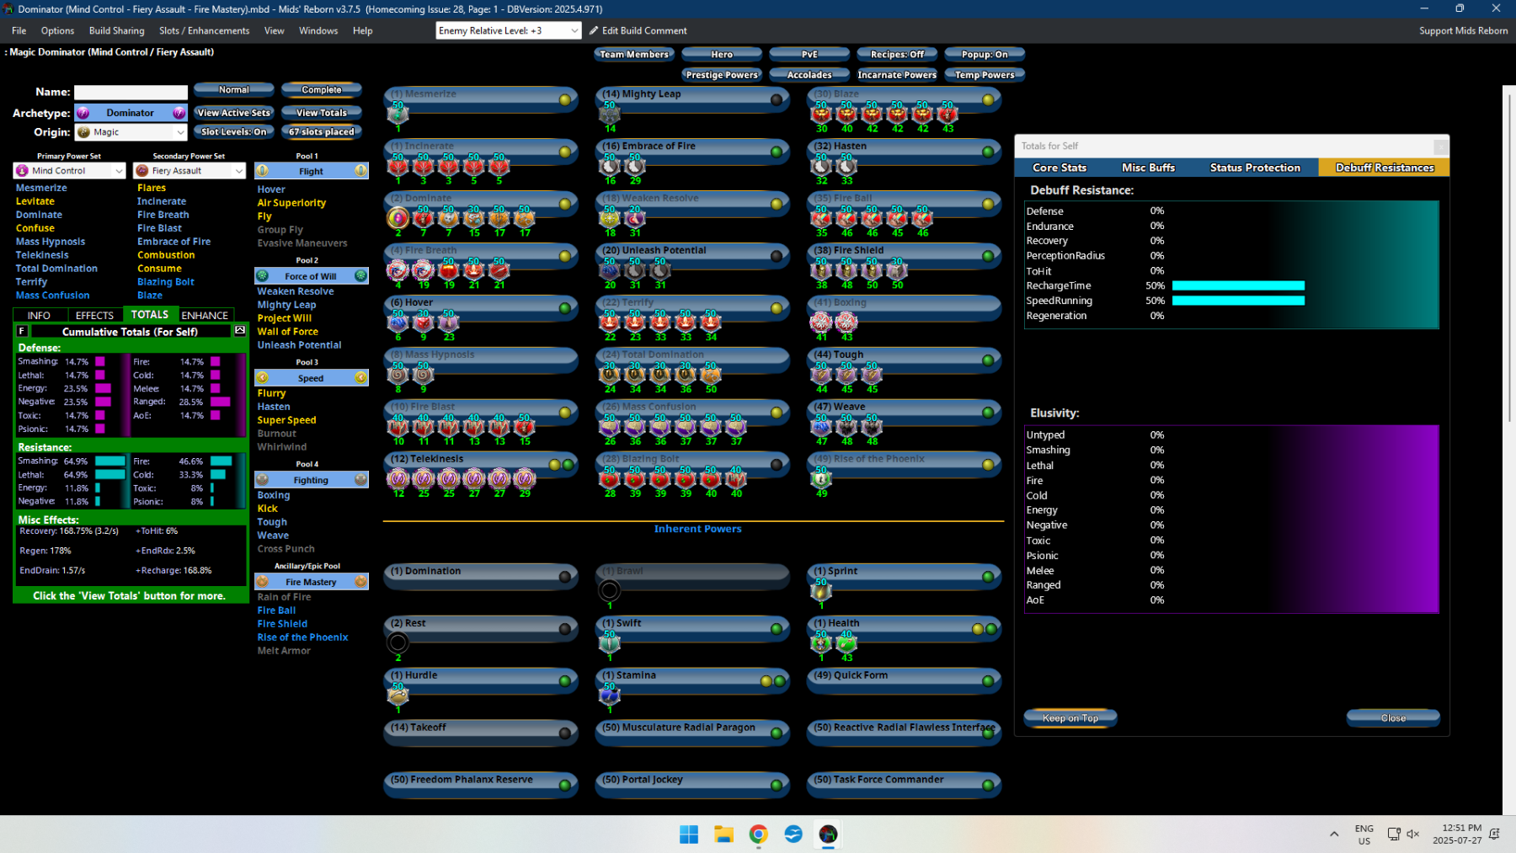Image resolution: width=1516 pixels, height=853 pixels.
Task: Click the Edit Build Comment pencil icon
Action: click(x=594, y=30)
